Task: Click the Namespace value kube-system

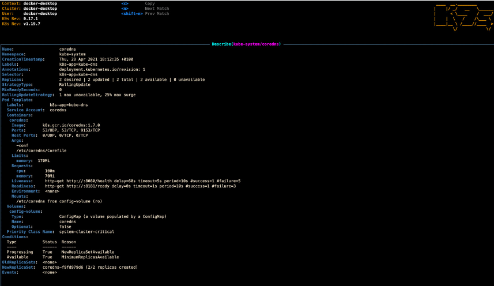Action: [72, 54]
